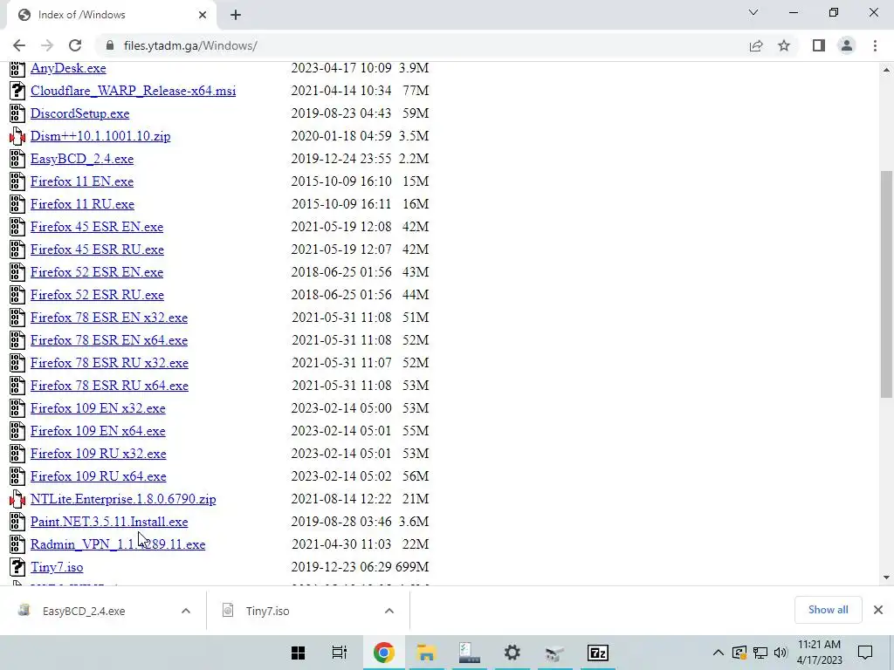This screenshot has height=670, width=894.
Task: Expand options for Tiny7.iso download
Action: (389, 611)
